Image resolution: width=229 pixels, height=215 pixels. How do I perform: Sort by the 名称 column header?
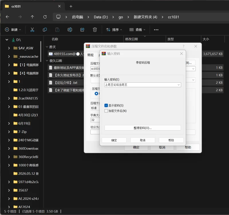pyautogui.click(x=55, y=39)
